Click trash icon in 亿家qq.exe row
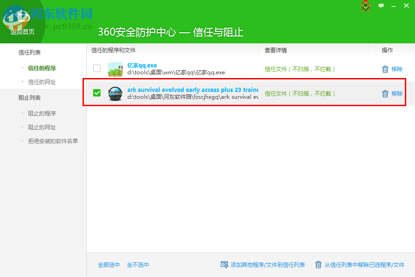The height and width of the screenshot is (277, 415). [x=385, y=69]
